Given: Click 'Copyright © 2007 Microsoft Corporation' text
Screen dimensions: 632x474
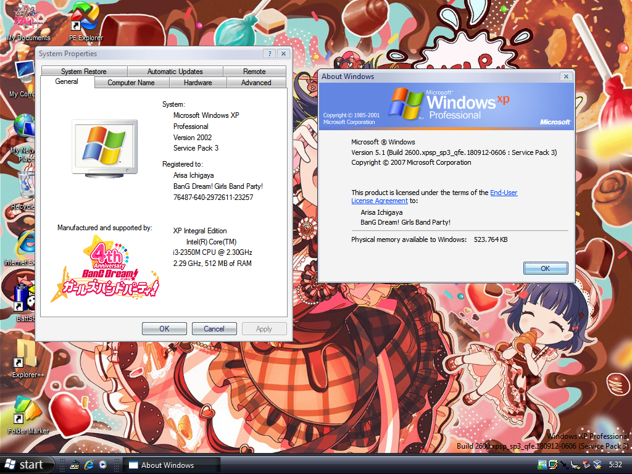Looking at the screenshot, I should click(x=411, y=162).
